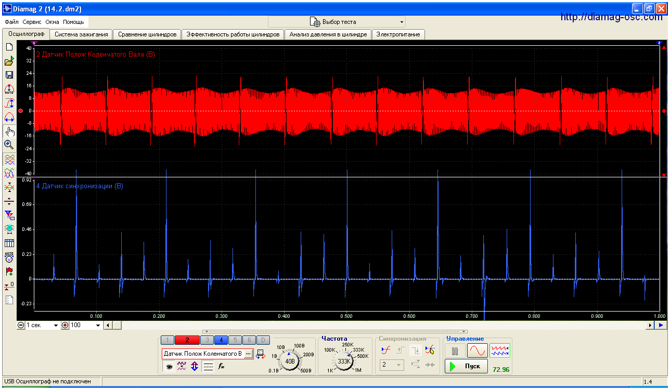Select the hand pan tool

(9, 131)
